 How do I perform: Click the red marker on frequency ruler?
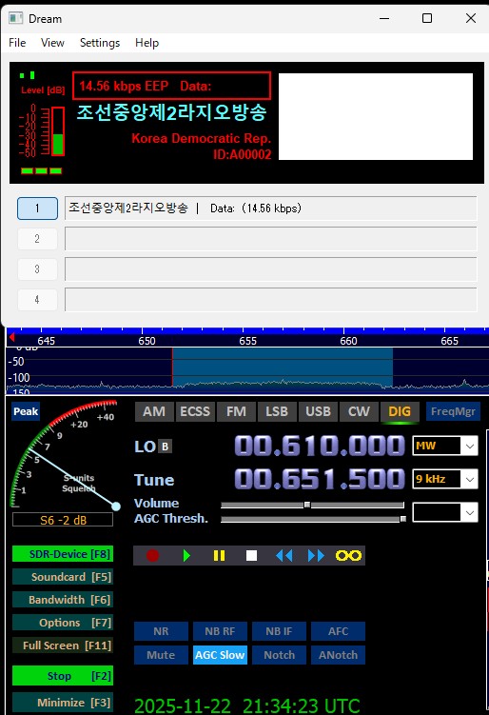coord(11,337)
